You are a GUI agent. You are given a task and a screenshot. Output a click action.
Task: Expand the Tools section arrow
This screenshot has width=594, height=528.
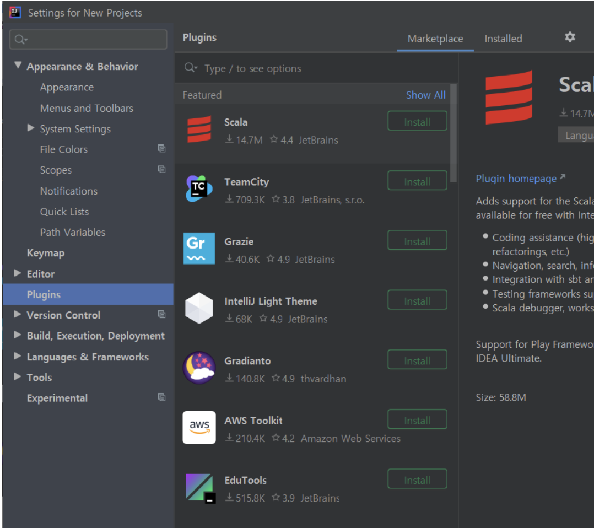(x=18, y=376)
